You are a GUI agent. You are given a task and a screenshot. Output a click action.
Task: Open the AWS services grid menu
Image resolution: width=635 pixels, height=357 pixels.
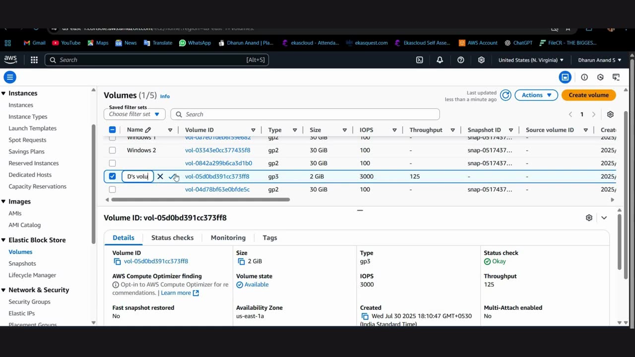pos(34,60)
